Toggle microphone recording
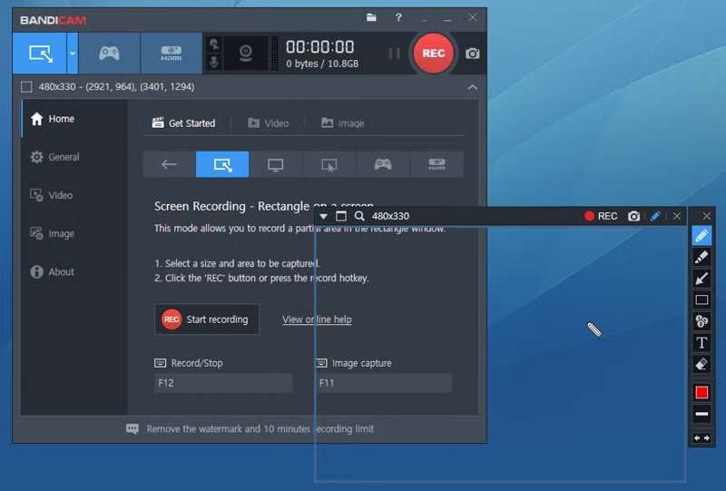Viewport: 726px width, 491px height. (x=214, y=62)
